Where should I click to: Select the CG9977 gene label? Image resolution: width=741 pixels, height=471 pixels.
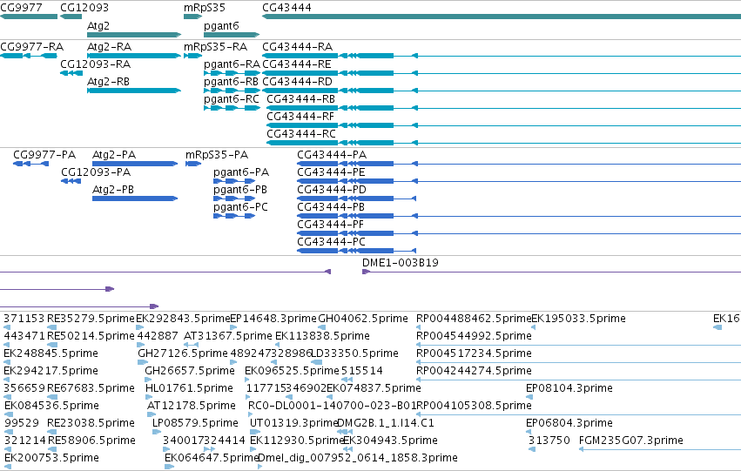pyautogui.click(x=21, y=8)
